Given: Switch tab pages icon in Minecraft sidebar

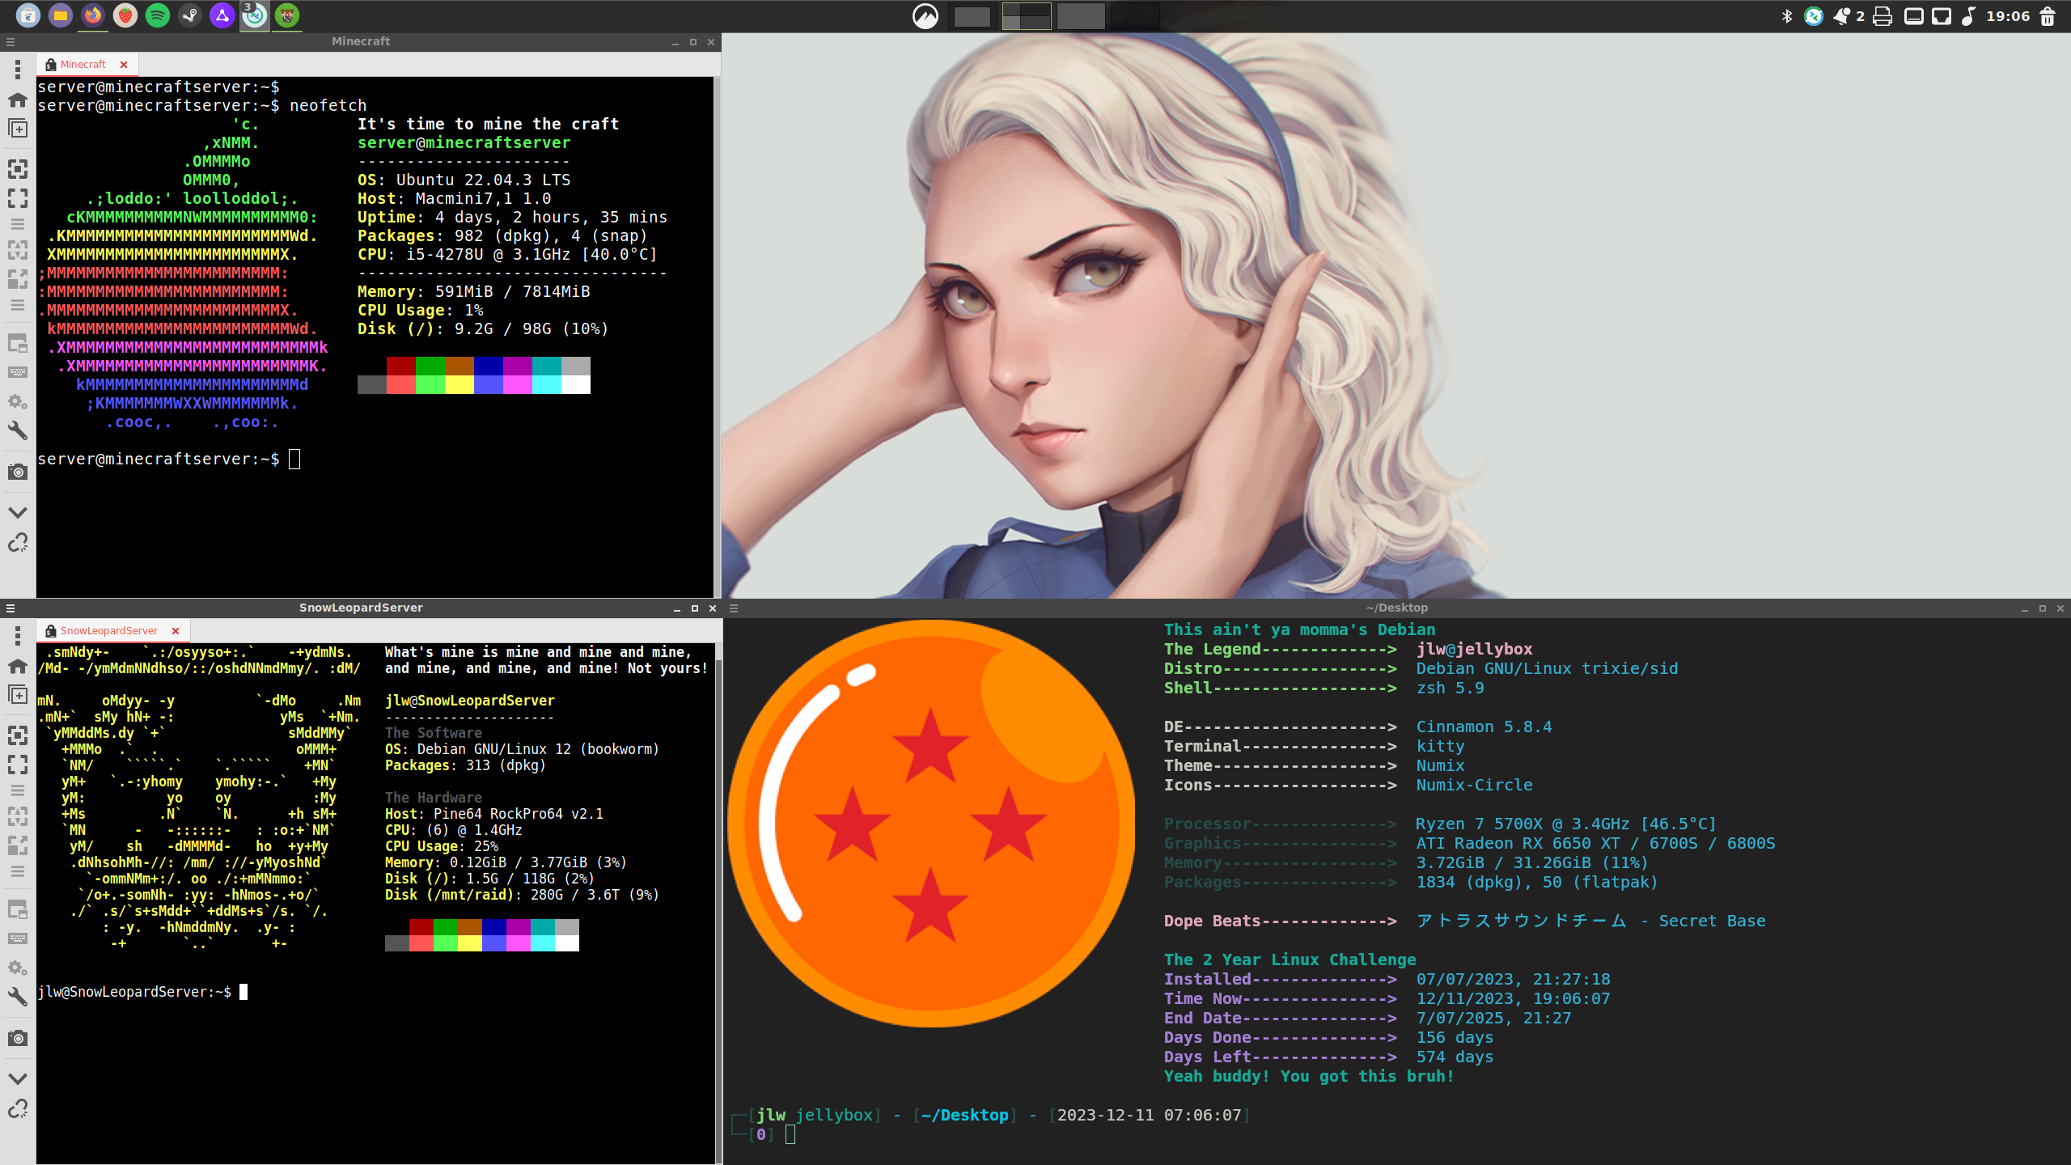Looking at the screenshot, I should point(18,344).
